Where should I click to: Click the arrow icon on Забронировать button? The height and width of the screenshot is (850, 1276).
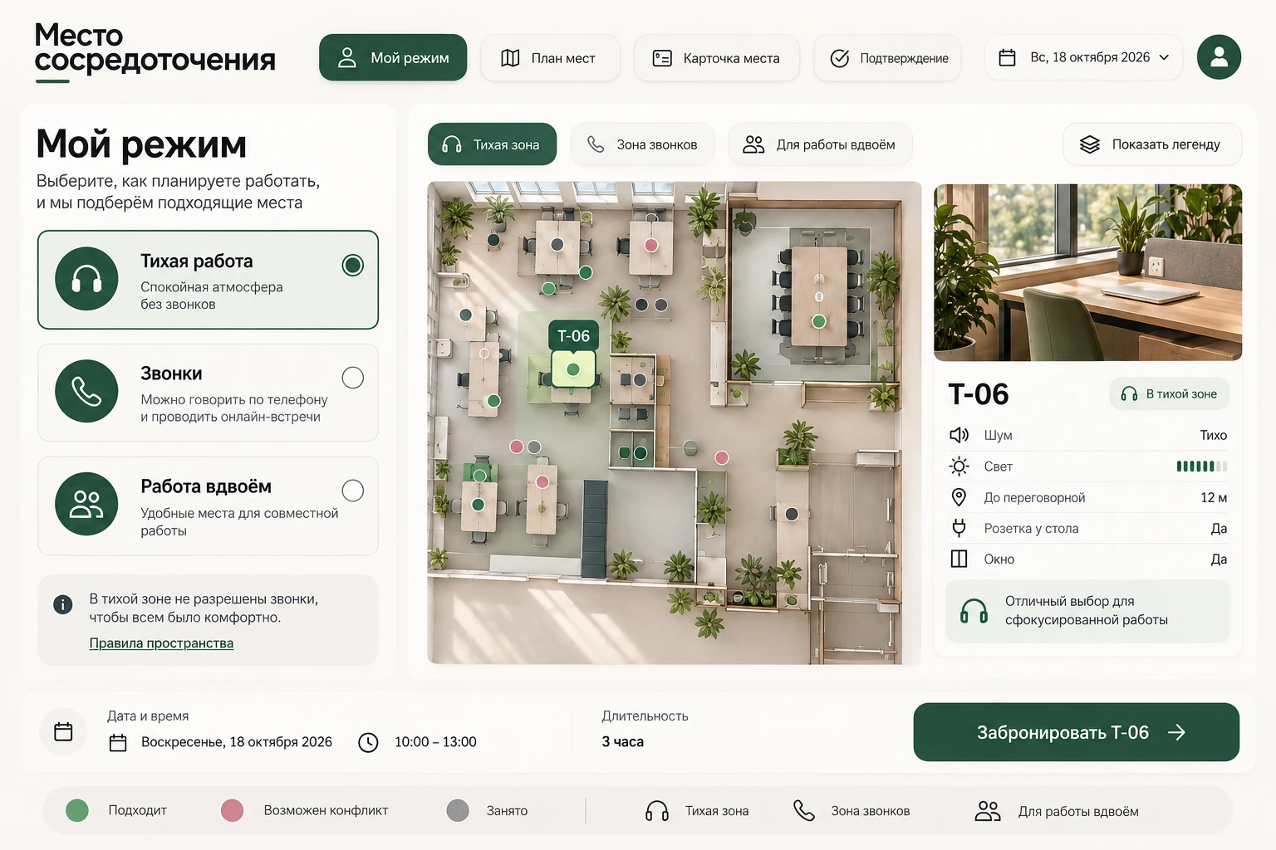1176,732
